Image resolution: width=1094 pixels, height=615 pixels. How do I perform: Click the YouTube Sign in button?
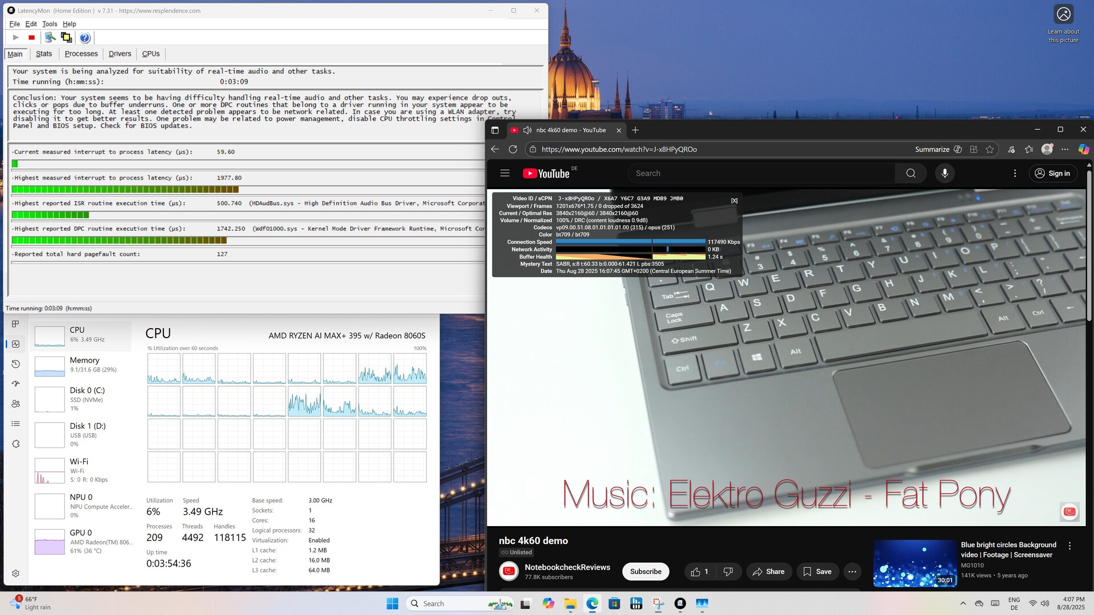tap(1053, 173)
